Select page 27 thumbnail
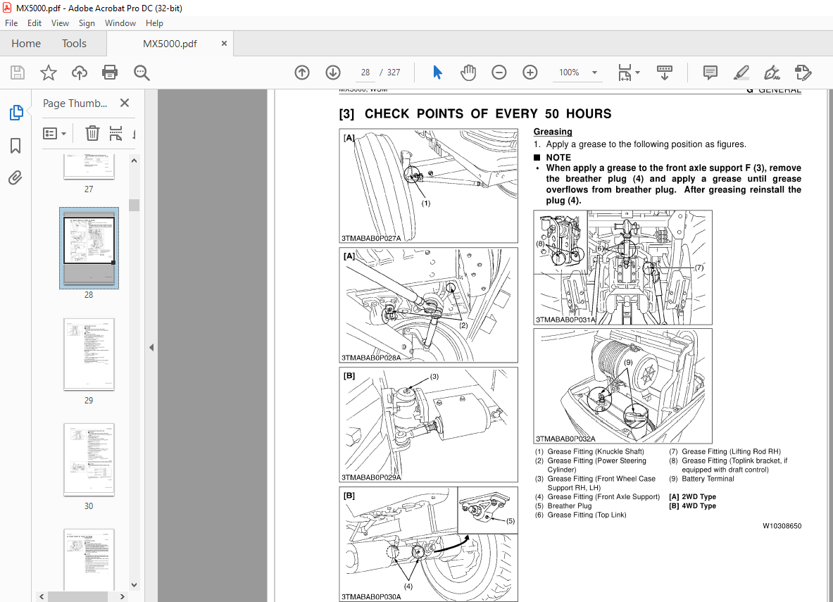This screenshot has height=602, width=833. coord(89,167)
